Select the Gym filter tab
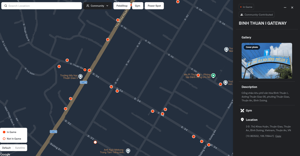300x156 pixels. click(x=137, y=6)
